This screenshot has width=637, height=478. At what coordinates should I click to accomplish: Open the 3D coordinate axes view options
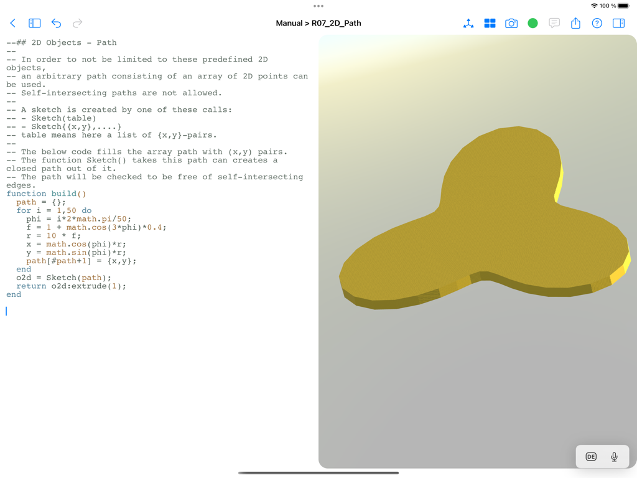[x=468, y=23]
